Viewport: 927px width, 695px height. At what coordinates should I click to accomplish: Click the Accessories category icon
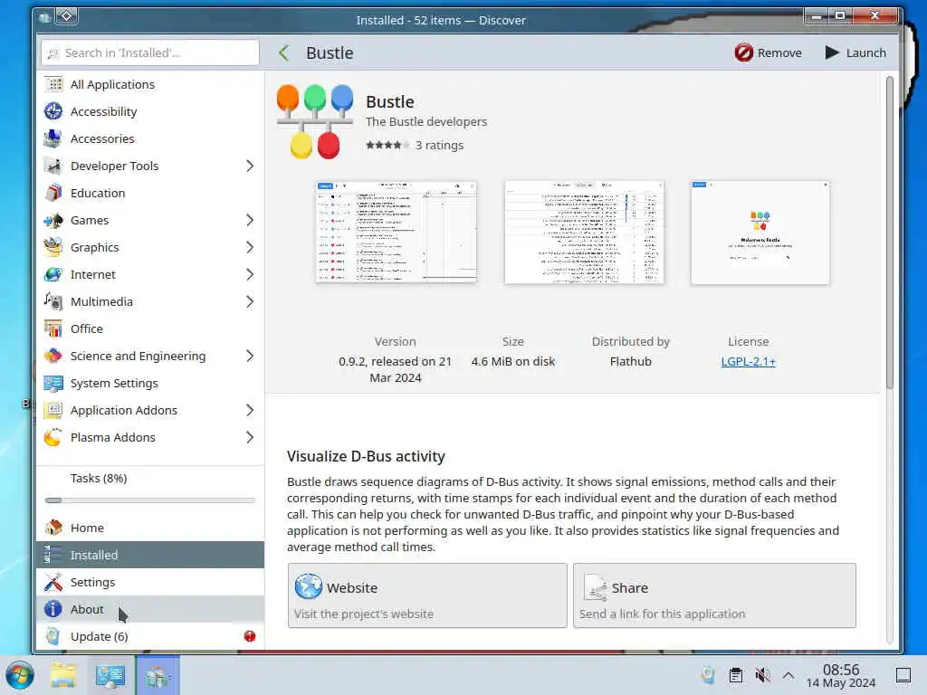[x=53, y=138]
